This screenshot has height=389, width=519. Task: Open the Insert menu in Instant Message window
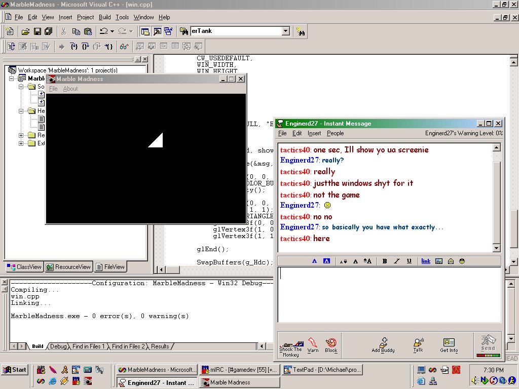tap(314, 133)
